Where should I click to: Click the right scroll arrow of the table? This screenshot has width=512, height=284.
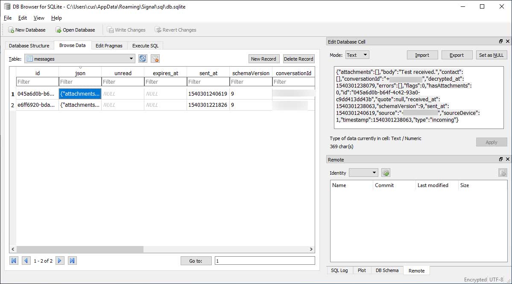[311, 249]
